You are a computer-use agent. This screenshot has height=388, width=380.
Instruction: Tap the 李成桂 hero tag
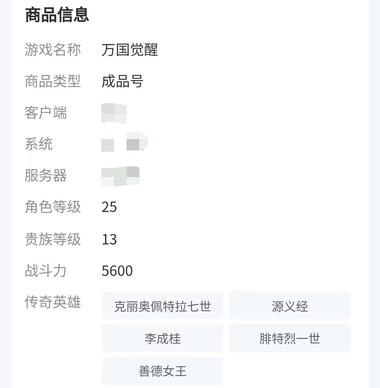click(163, 339)
